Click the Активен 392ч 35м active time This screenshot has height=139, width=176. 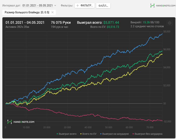click(17, 27)
